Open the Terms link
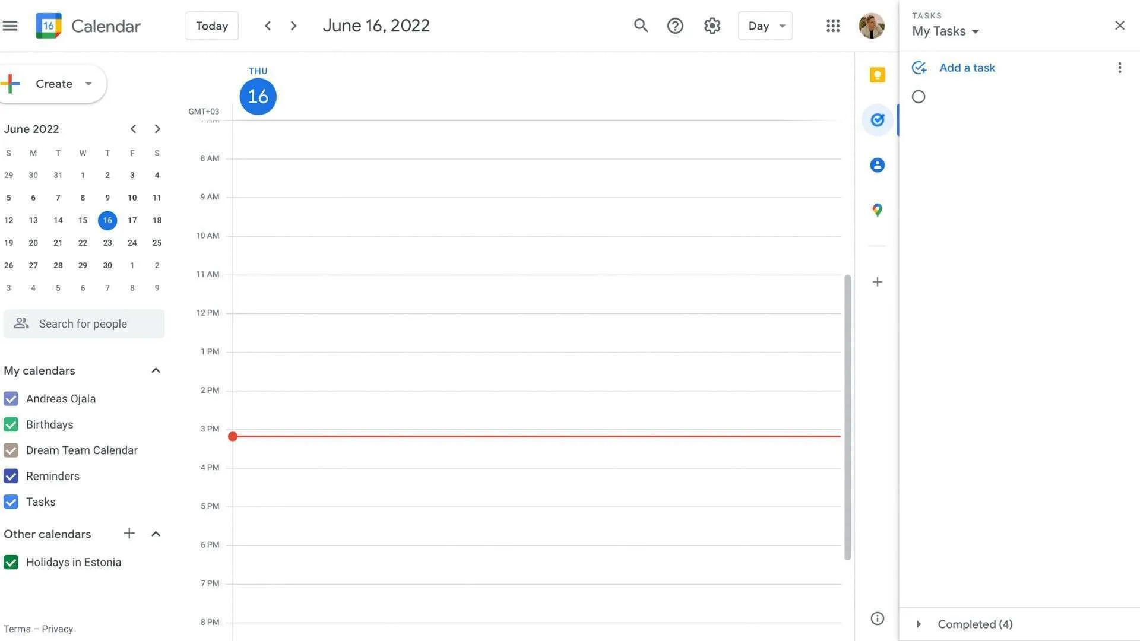The height and width of the screenshot is (641, 1140). coord(17,629)
